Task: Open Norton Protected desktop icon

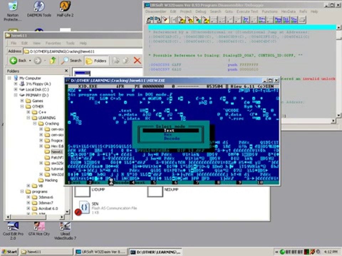Action: coord(13,11)
